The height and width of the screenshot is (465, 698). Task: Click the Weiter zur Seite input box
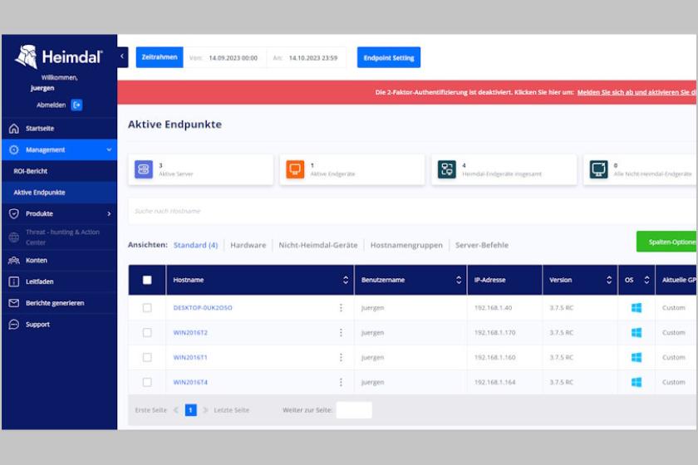[354, 410]
